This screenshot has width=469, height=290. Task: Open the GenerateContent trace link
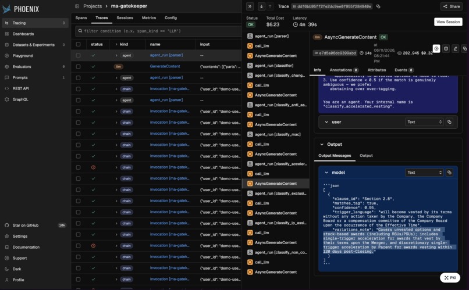[x=165, y=66]
